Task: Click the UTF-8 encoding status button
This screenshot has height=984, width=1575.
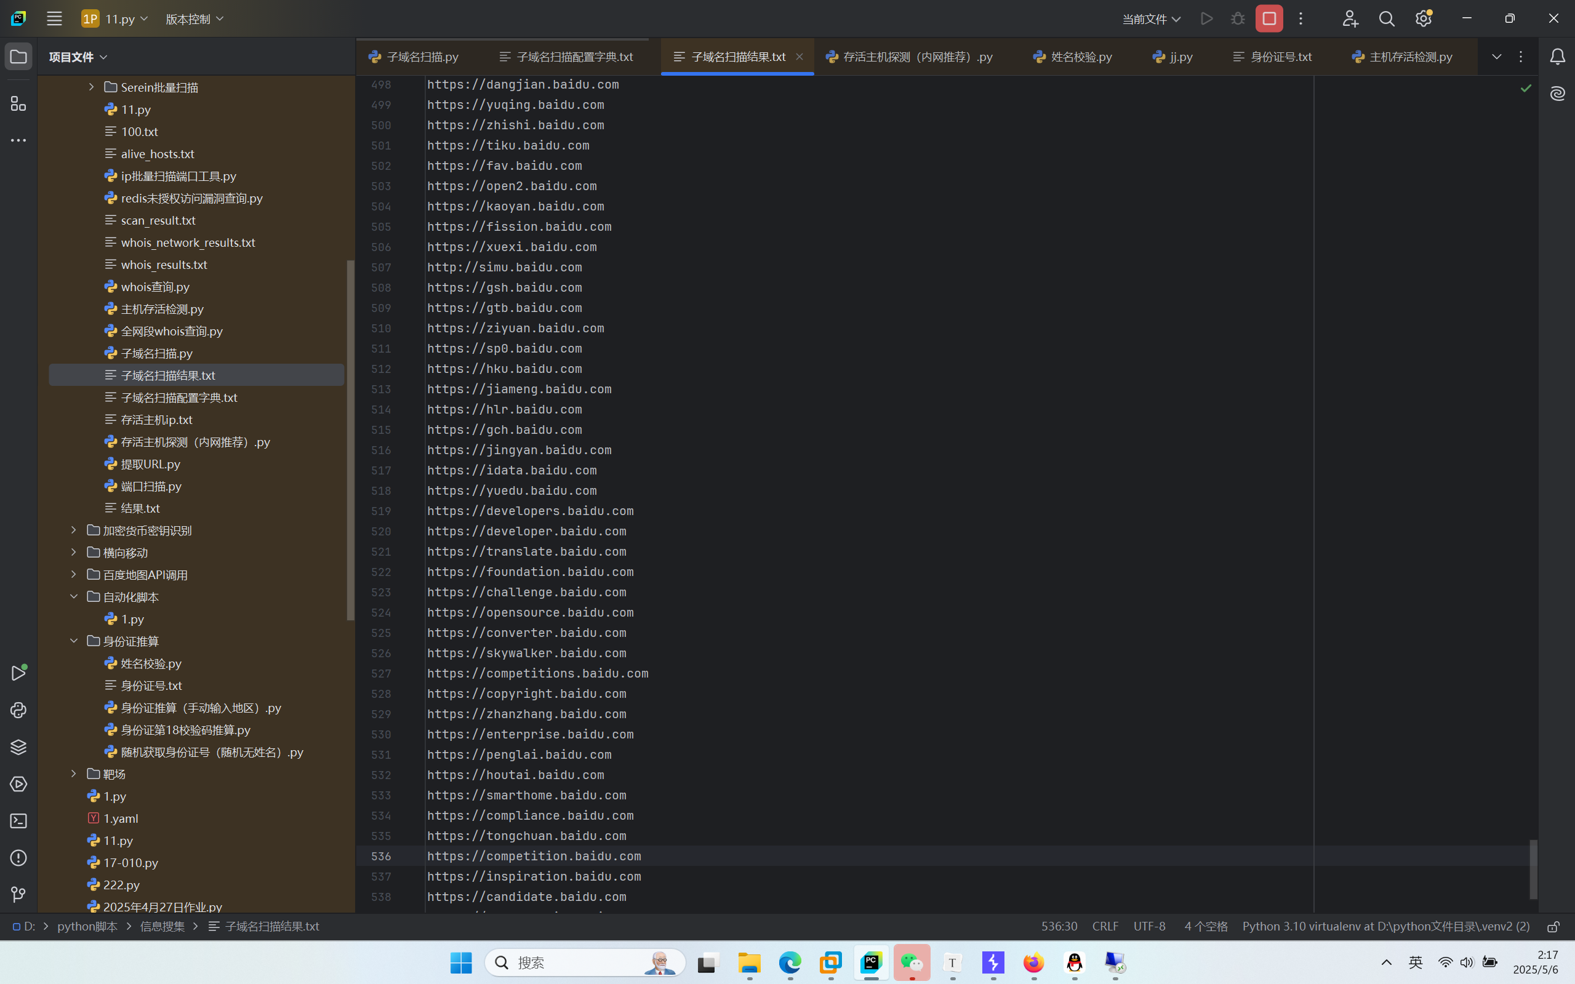Action: click(x=1149, y=926)
